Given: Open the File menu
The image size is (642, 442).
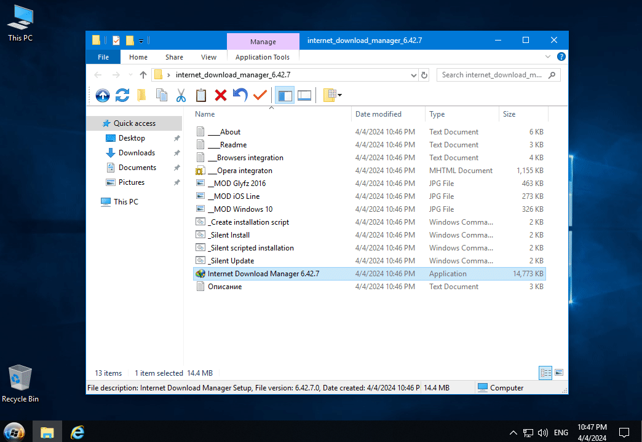Looking at the screenshot, I should point(103,57).
